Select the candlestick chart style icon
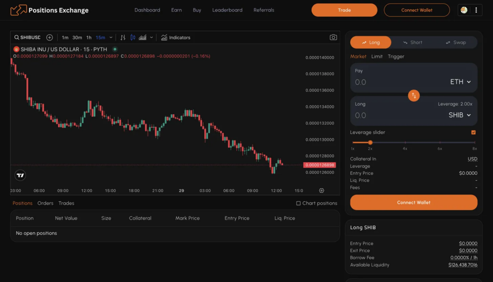The width and height of the screenshot is (493, 282). [x=133, y=37]
